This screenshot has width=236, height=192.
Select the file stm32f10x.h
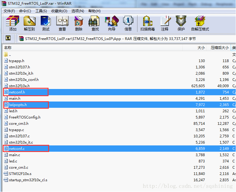[x=19, y=86]
